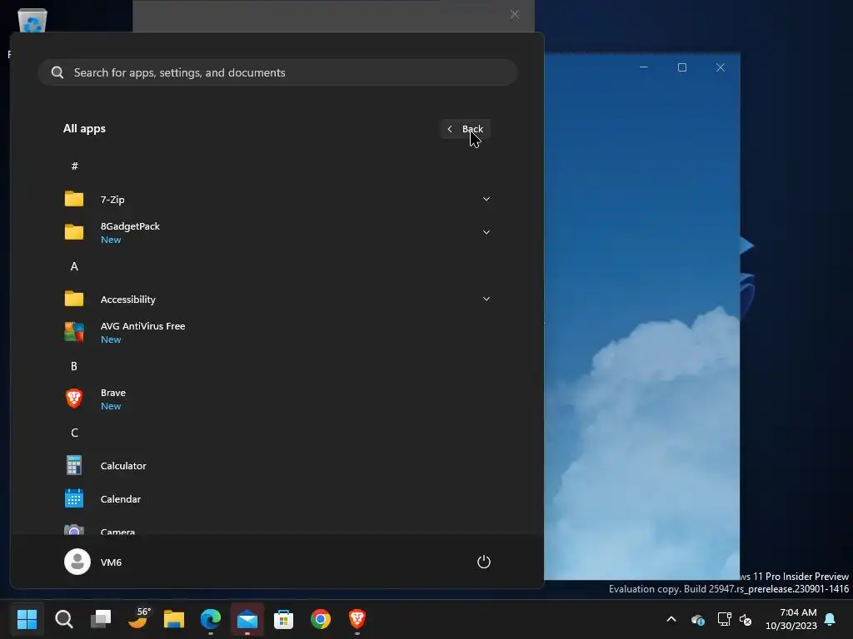Open Microsoft Edge from the taskbar
853x639 pixels.
211,619
